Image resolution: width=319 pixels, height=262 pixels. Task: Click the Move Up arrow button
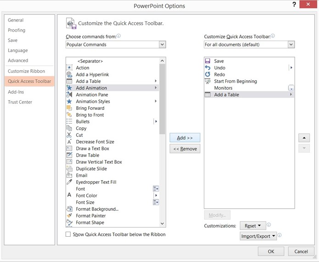click(x=304, y=138)
